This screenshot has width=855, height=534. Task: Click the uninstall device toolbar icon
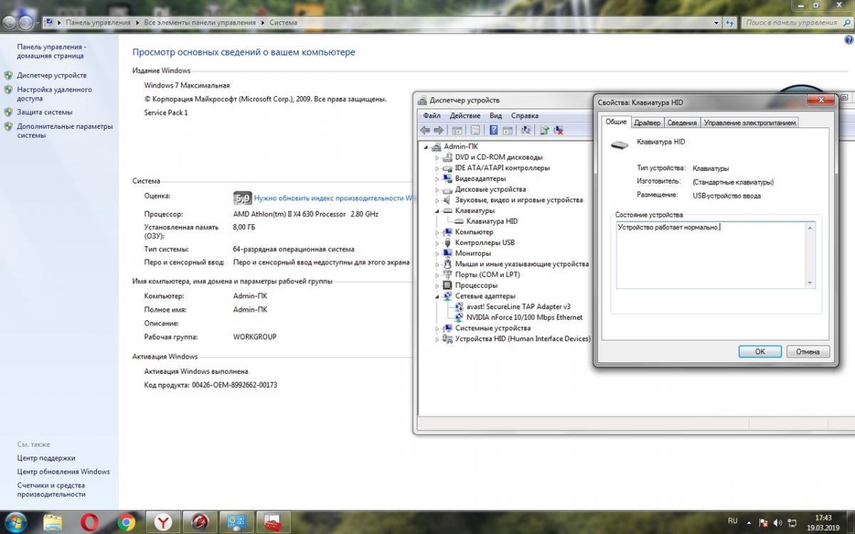click(559, 130)
